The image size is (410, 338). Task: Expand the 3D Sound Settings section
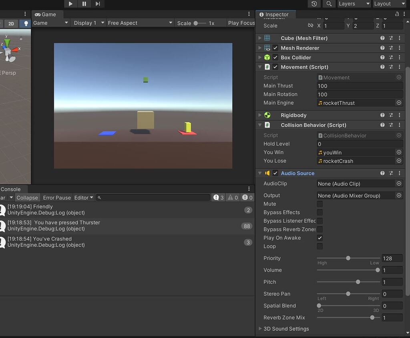click(261, 328)
